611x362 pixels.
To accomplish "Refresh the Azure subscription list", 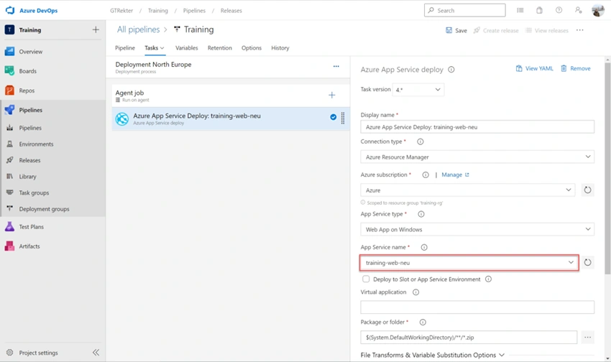I will [x=587, y=190].
